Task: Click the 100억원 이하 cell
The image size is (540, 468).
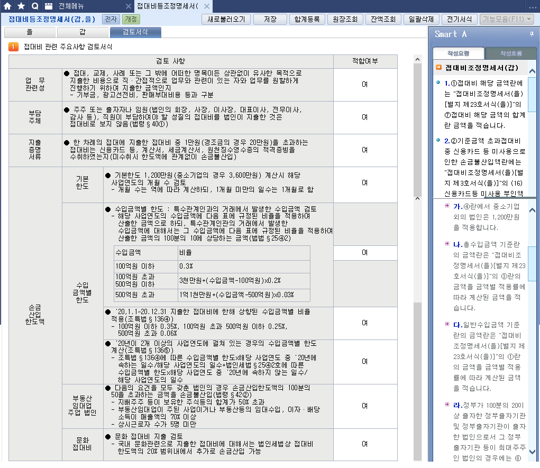Action: 145,266
